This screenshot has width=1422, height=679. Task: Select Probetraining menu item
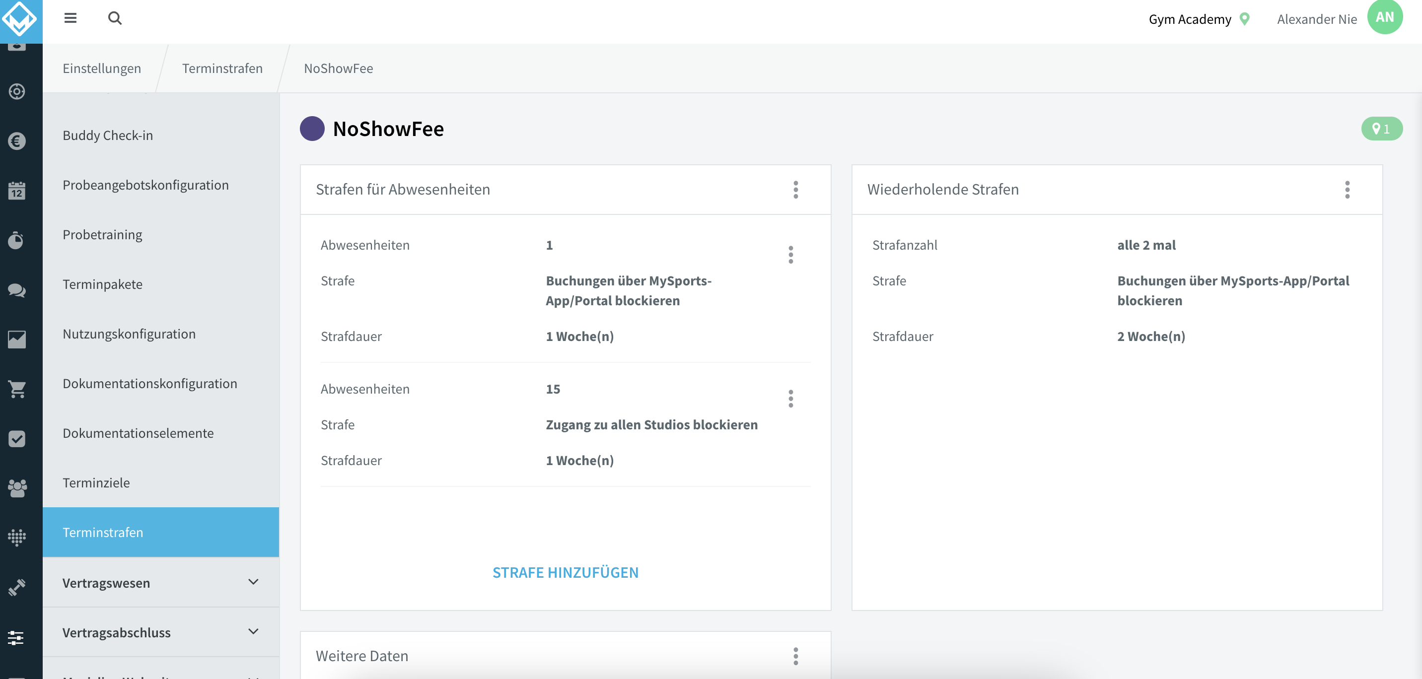click(161, 235)
